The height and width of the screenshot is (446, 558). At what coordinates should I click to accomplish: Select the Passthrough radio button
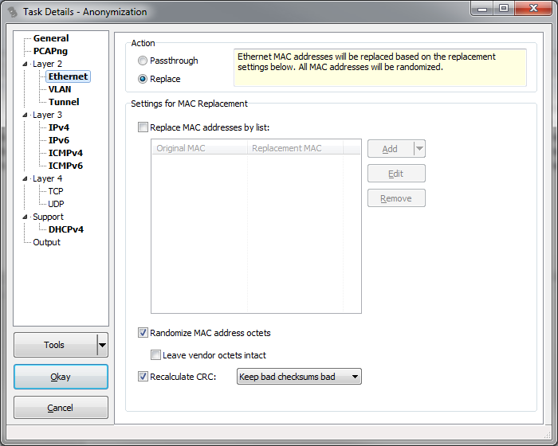[x=143, y=61]
